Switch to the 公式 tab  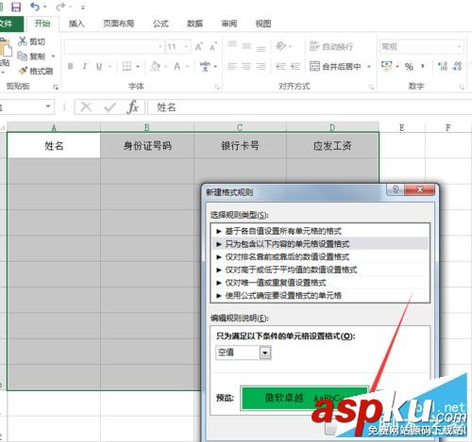(x=160, y=24)
